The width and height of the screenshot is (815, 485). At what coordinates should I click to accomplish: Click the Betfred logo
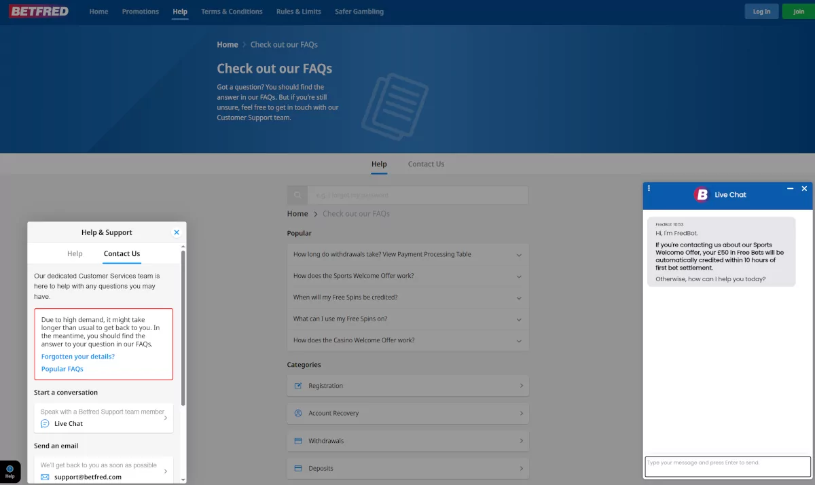pyautogui.click(x=39, y=11)
